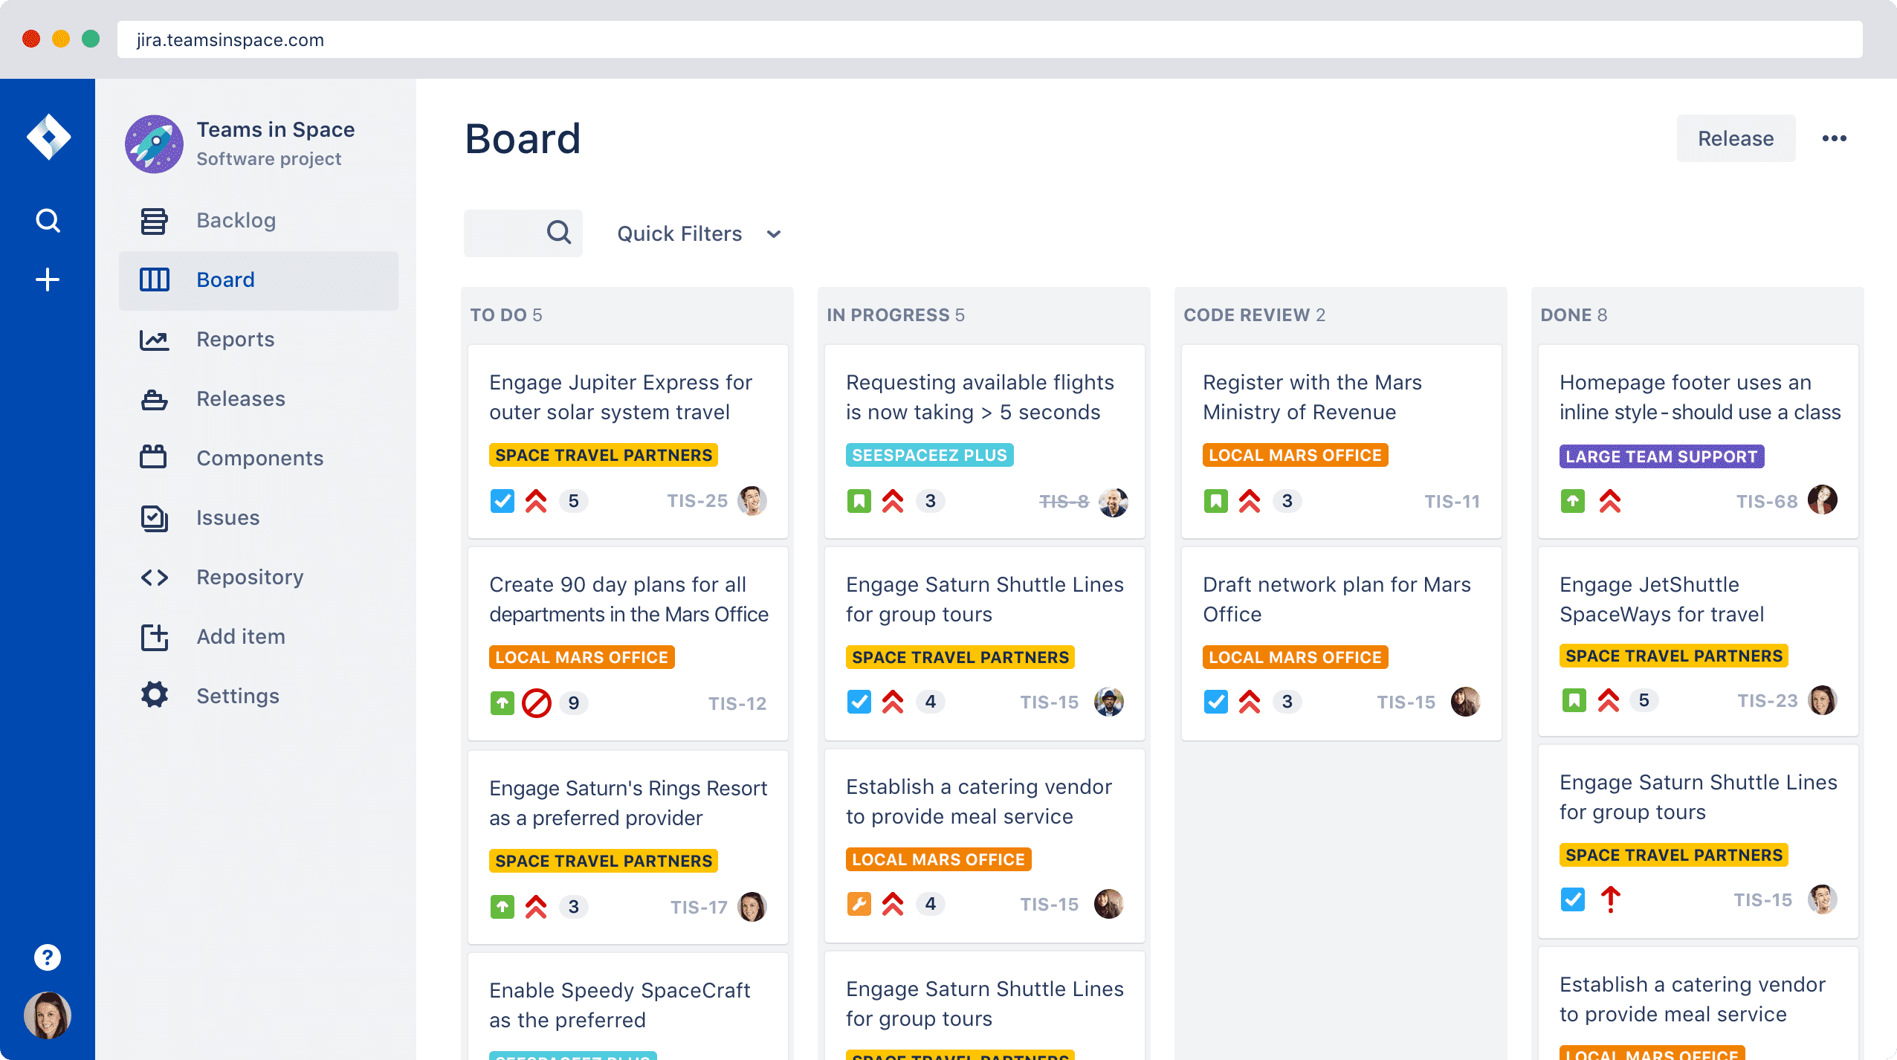Image resolution: width=1897 pixels, height=1060 pixels.
Task: Open the Reports section
Action: pyautogui.click(x=236, y=338)
